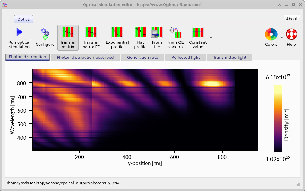Click the 1.09x10^20 minimum density label
The image size is (305, 191).
[278, 159]
